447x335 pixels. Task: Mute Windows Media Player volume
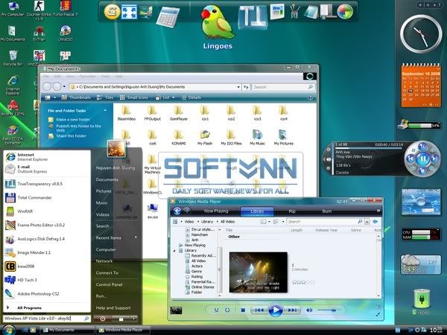tap(309, 310)
